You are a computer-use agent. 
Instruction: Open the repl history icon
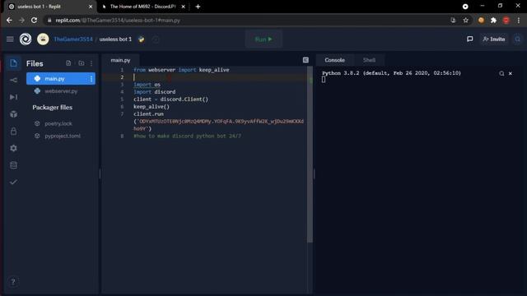(156, 39)
